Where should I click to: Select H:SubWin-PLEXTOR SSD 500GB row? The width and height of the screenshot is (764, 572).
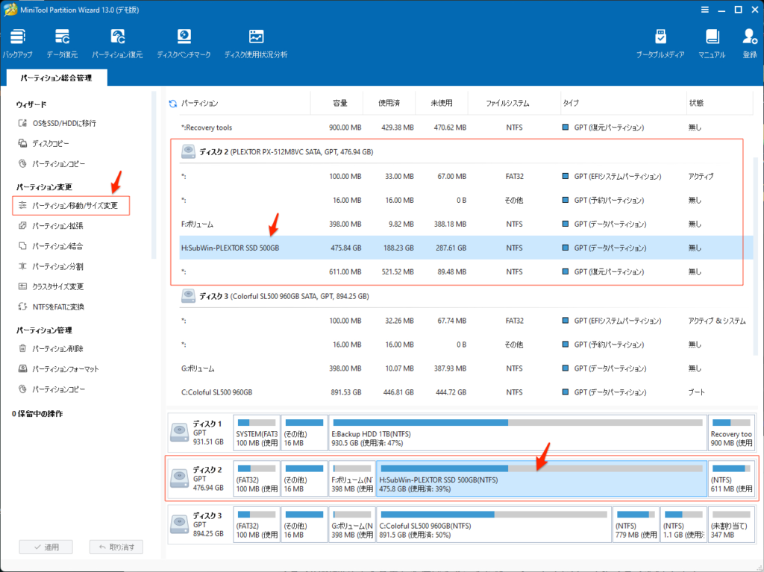[x=230, y=248]
